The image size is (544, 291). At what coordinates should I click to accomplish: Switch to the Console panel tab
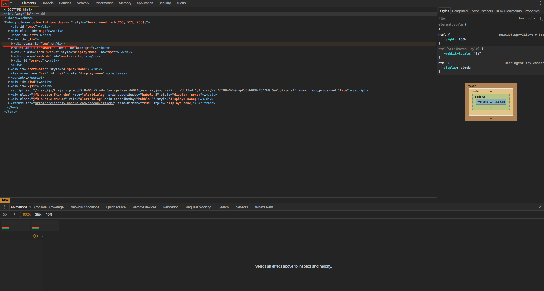tap(47, 3)
